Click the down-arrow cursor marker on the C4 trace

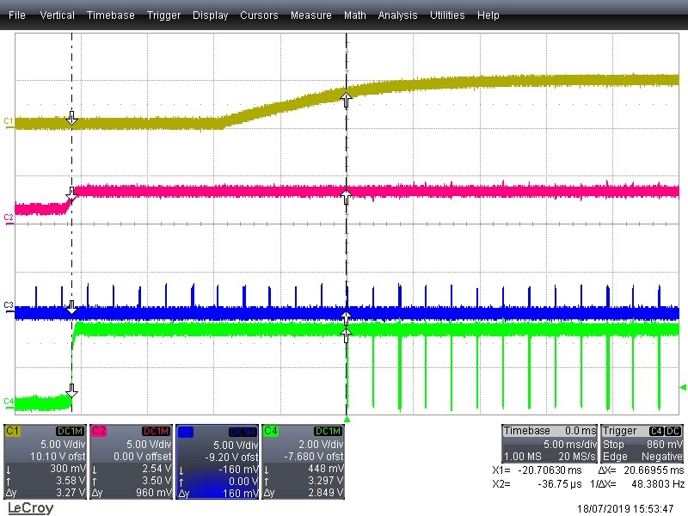[x=71, y=390]
